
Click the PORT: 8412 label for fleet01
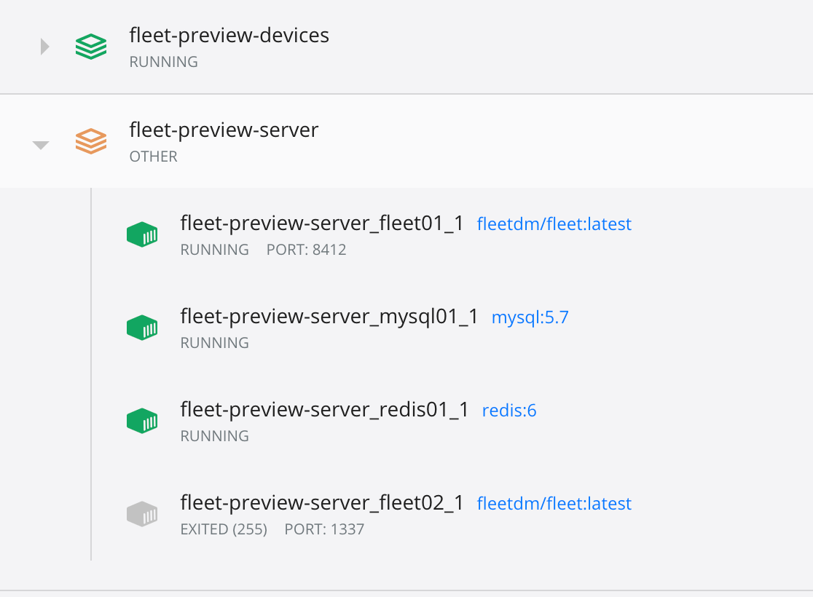point(307,250)
